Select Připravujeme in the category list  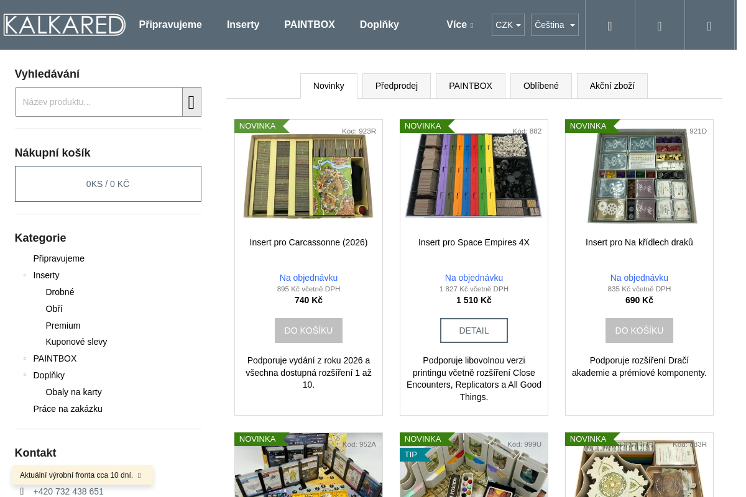point(59,258)
